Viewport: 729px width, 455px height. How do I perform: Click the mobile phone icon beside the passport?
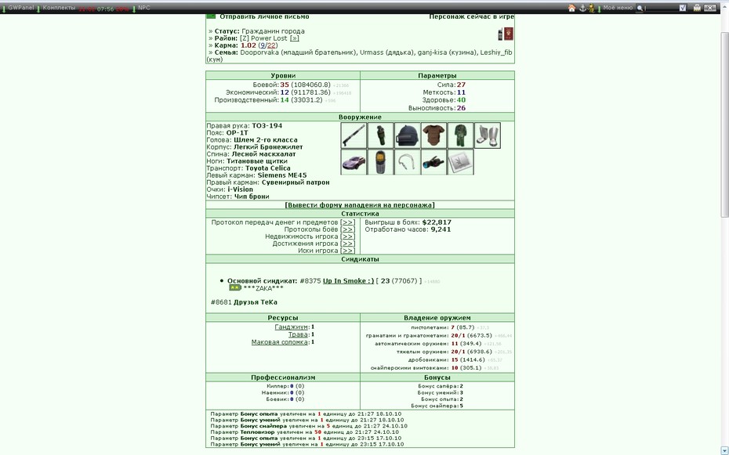[500, 34]
